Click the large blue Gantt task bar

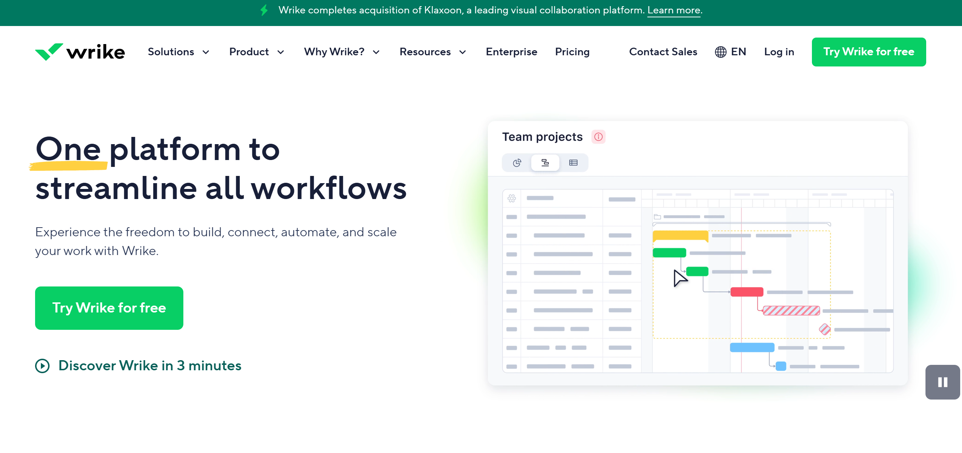[752, 348]
